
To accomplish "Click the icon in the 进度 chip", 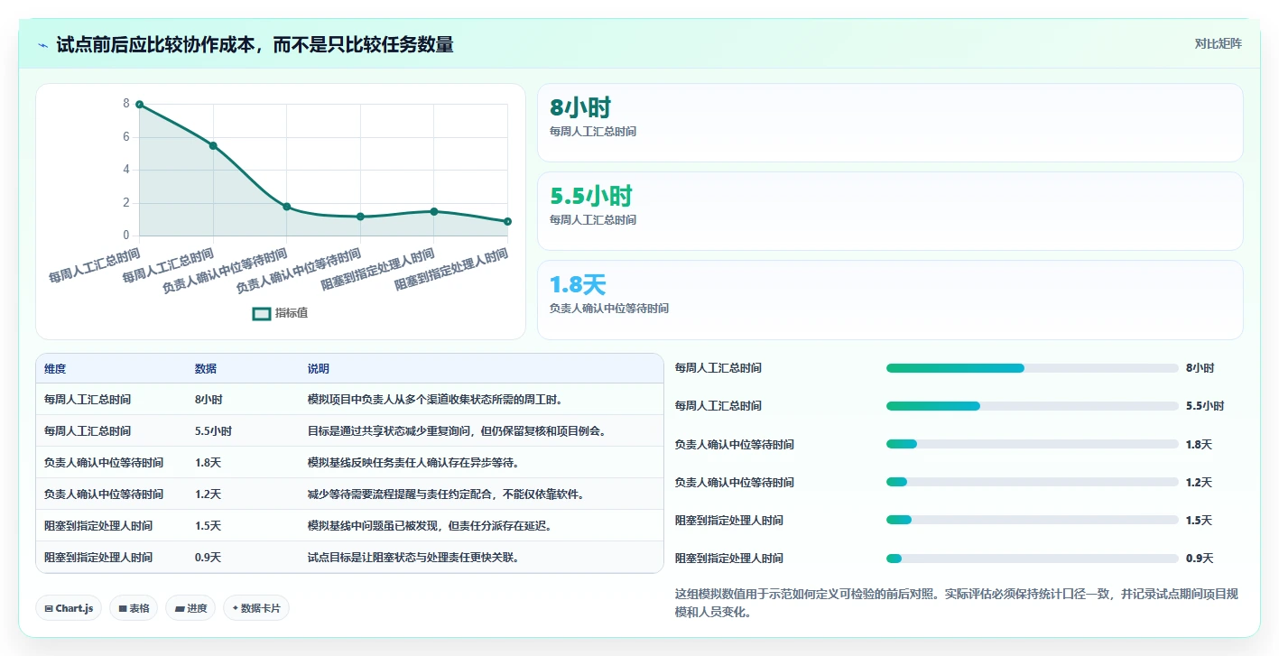I will 181,609.
